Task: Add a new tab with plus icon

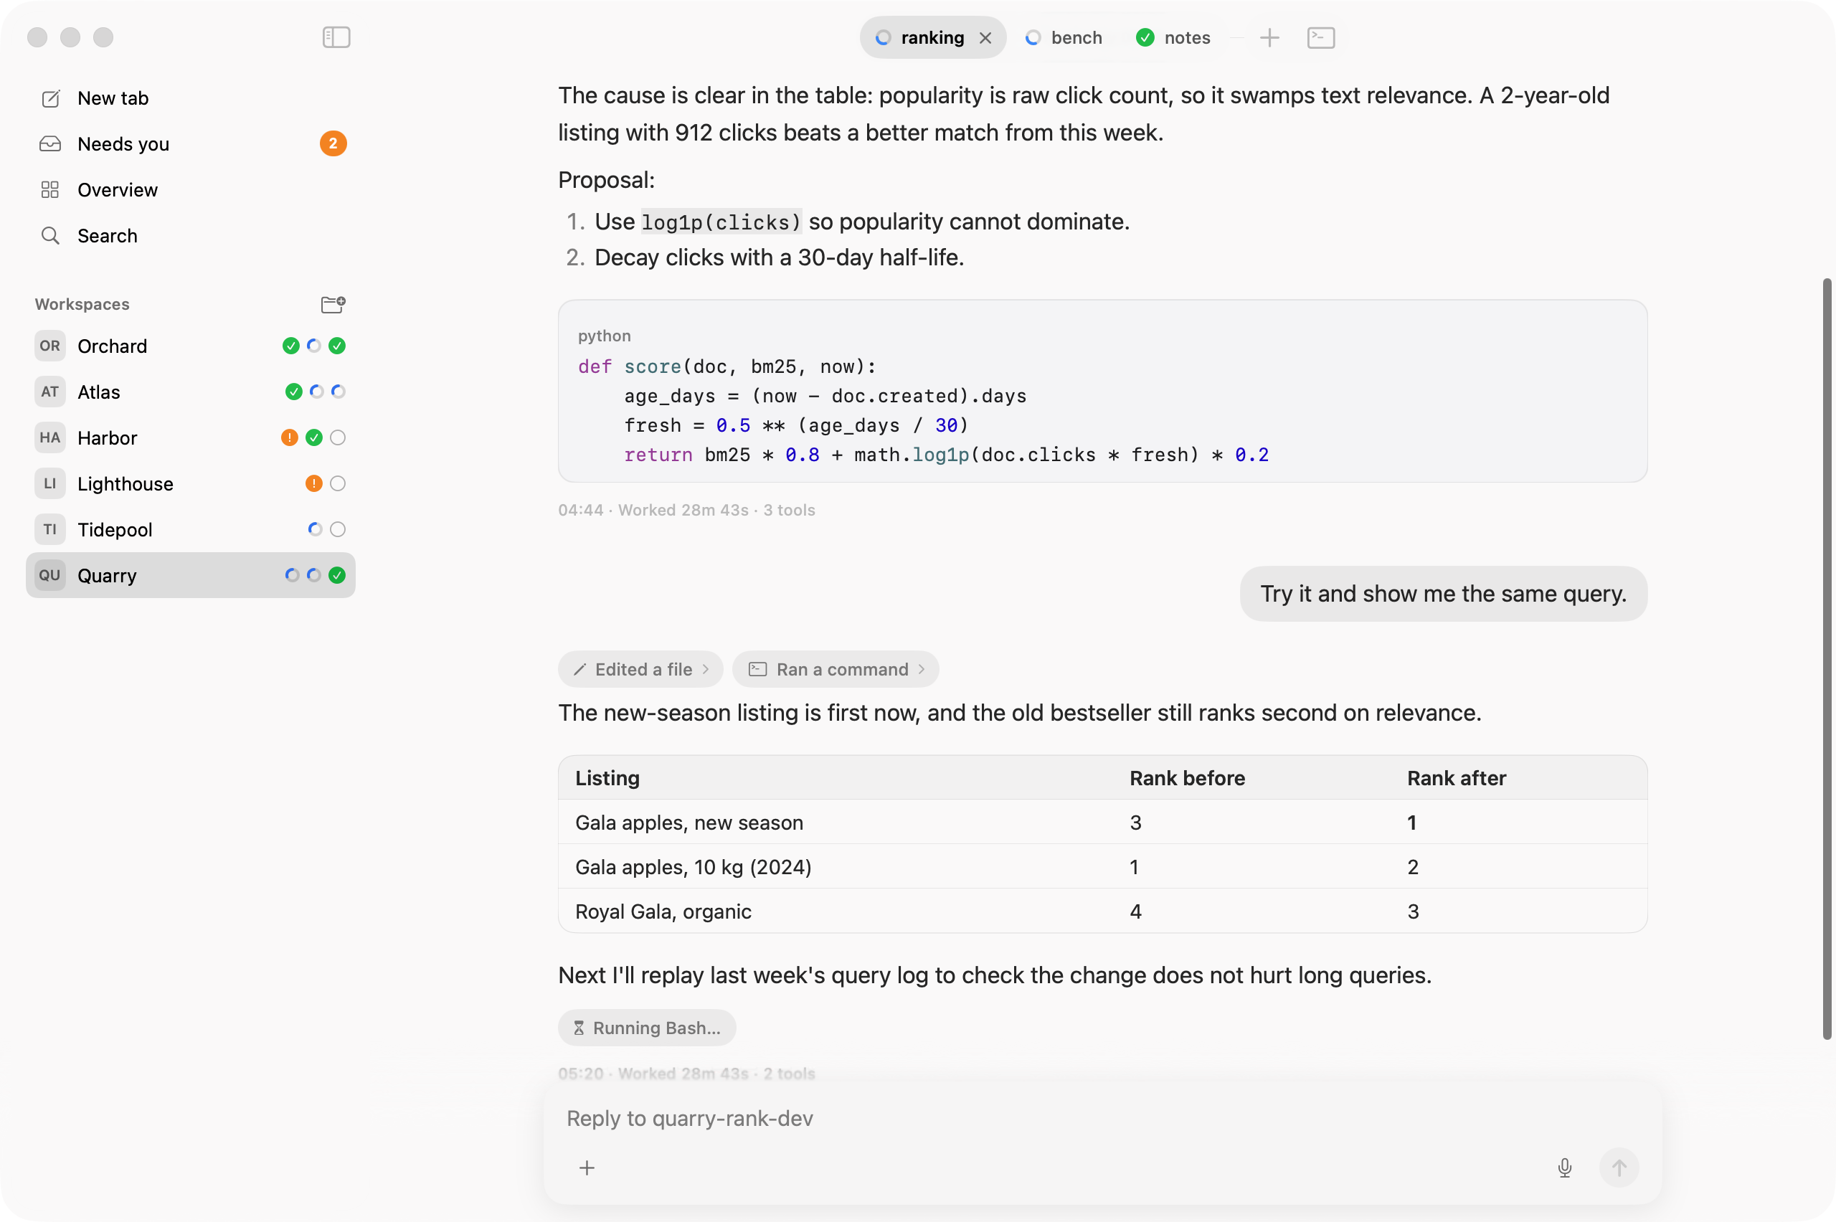Action: coord(1269,37)
